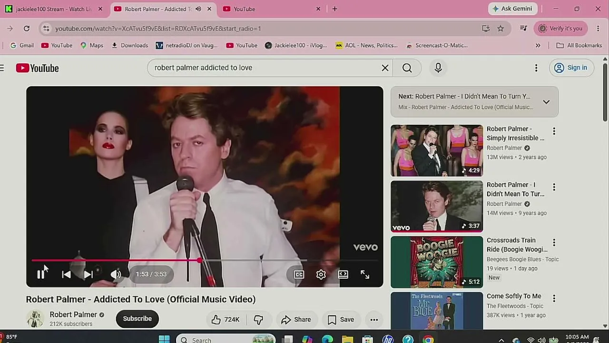This screenshot has width=609, height=343.
Task: Open the Screencast-O-Matic bookmark
Action: [x=437, y=45]
